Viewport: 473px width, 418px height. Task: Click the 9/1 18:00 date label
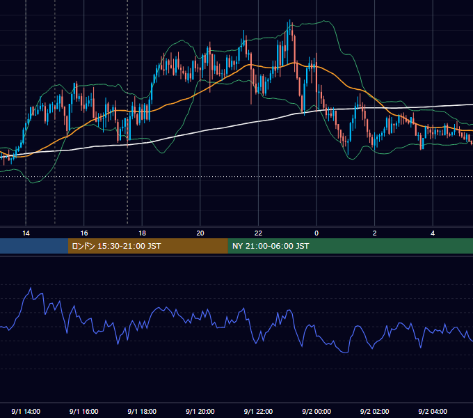(142, 411)
